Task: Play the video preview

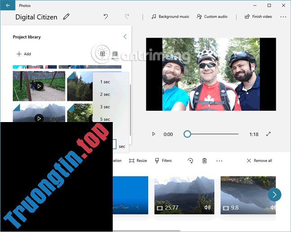Action: click(x=154, y=134)
